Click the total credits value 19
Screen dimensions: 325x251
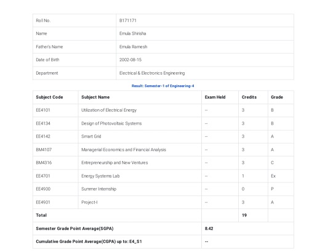tap(244, 215)
